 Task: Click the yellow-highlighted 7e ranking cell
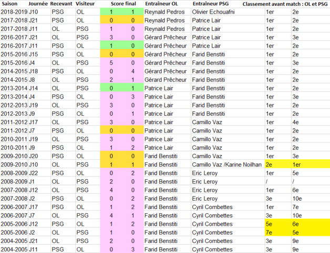point(270,232)
